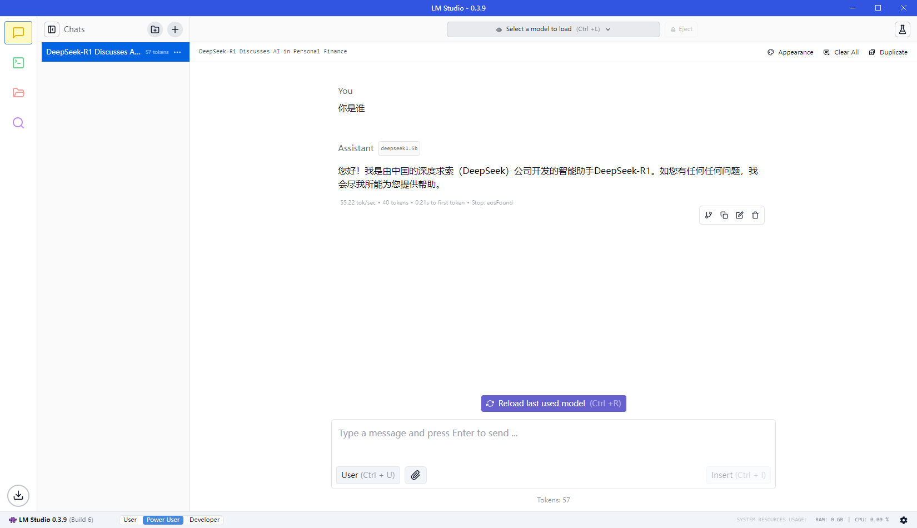Edit the assistant message
Screen dimensions: 917x528
point(740,215)
